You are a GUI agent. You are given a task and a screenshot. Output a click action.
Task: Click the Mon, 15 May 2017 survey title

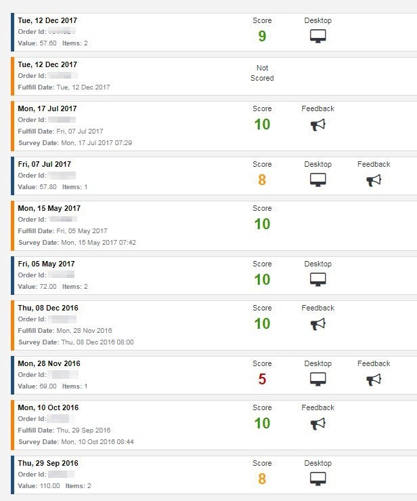point(48,208)
